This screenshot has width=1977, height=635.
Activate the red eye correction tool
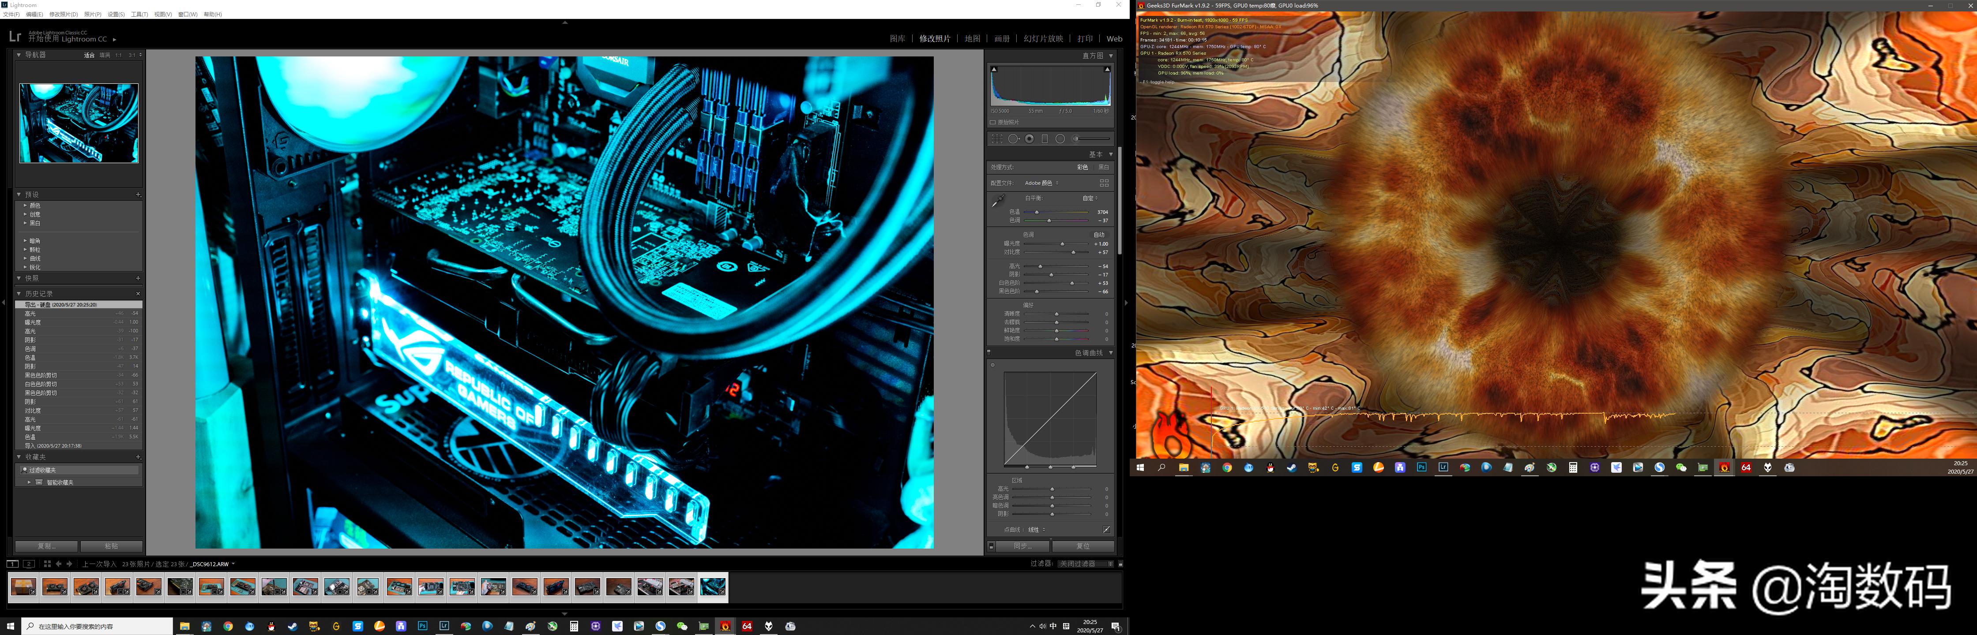pos(1029,139)
